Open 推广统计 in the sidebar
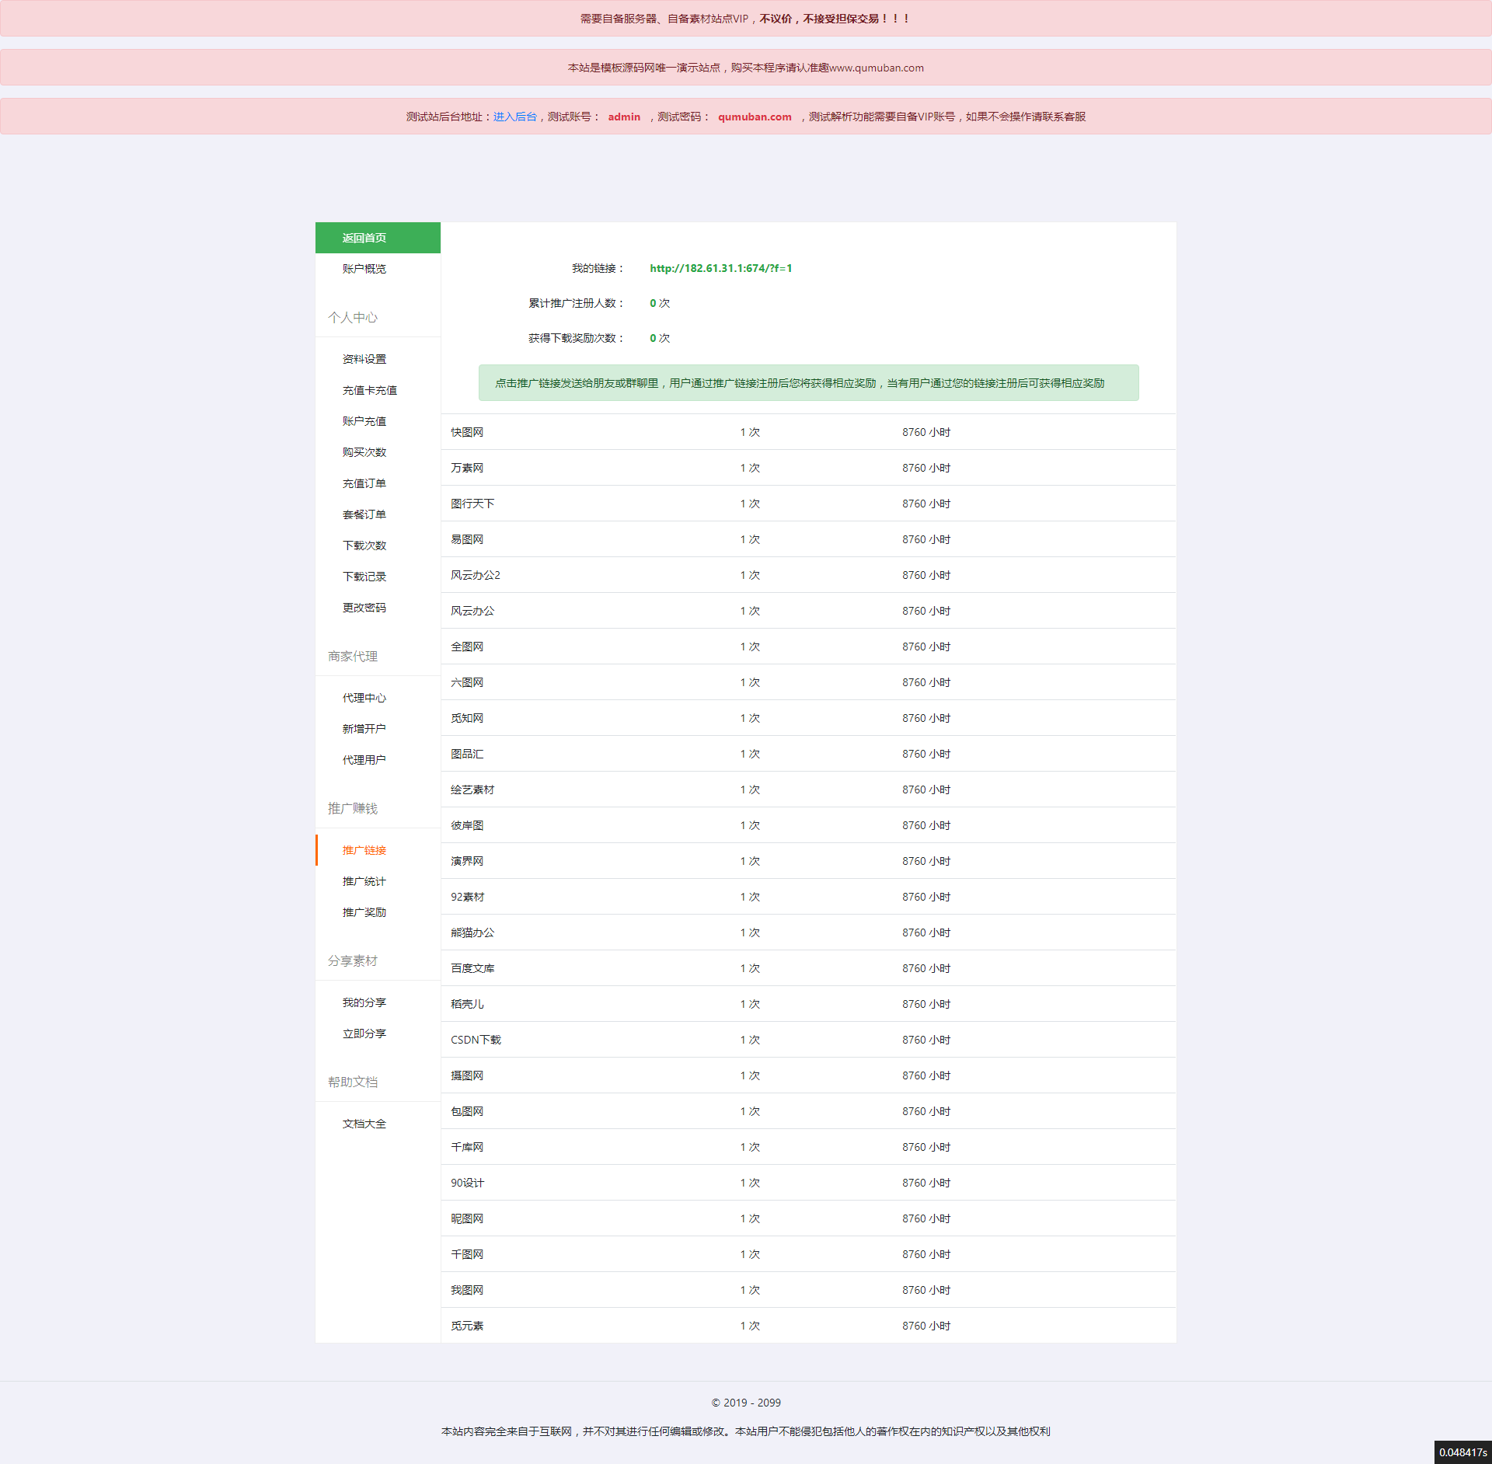This screenshot has height=1464, width=1492. [364, 881]
